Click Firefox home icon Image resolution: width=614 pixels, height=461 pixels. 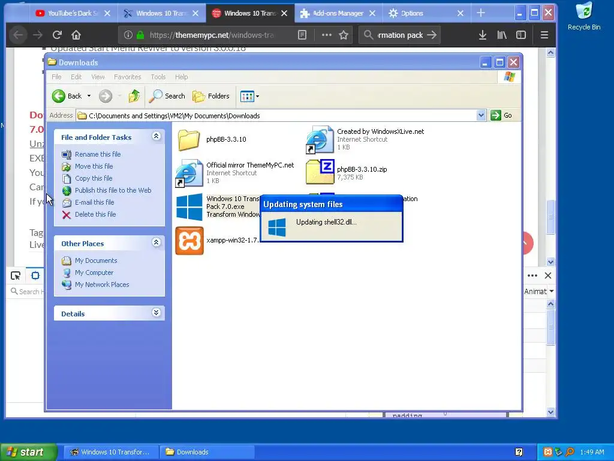pyautogui.click(x=76, y=35)
